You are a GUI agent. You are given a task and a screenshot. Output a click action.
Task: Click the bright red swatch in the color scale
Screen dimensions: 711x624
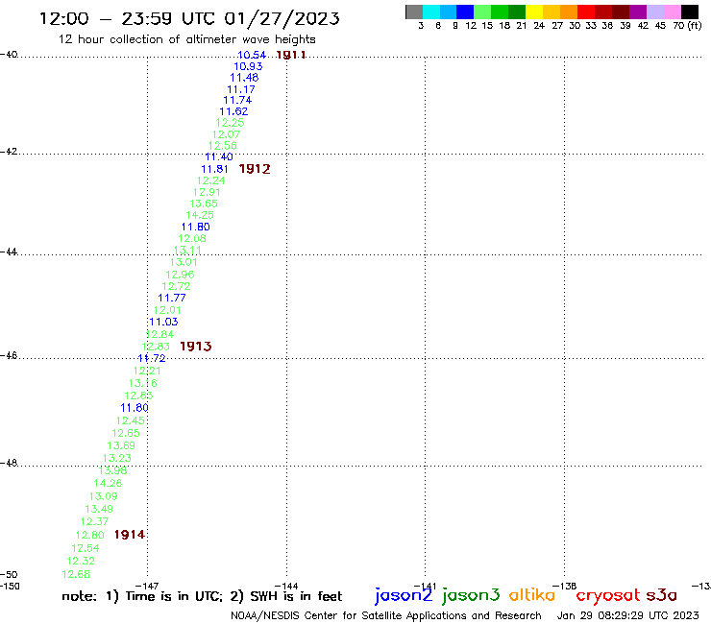click(586, 12)
